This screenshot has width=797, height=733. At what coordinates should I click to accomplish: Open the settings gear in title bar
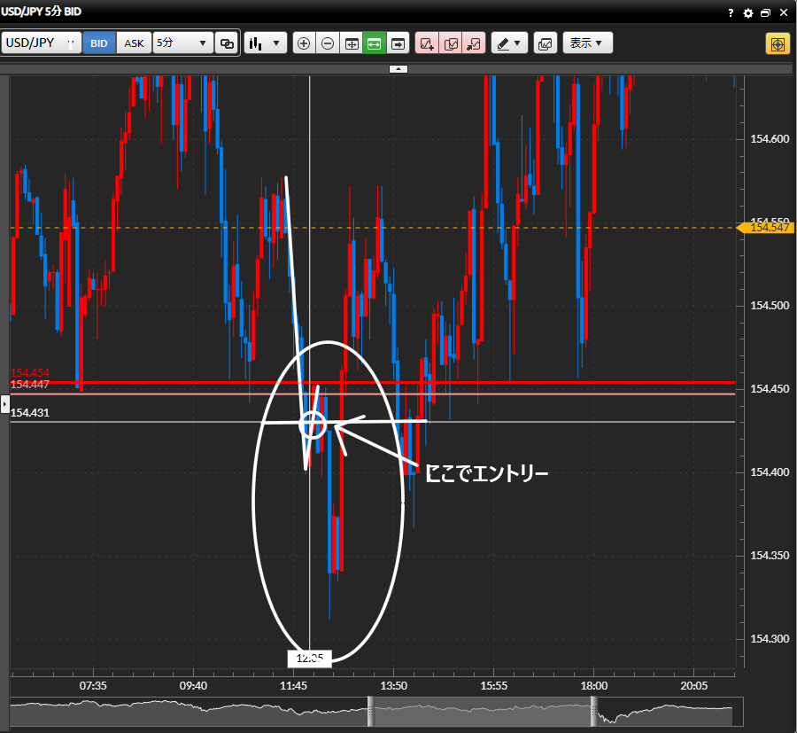(748, 13)
